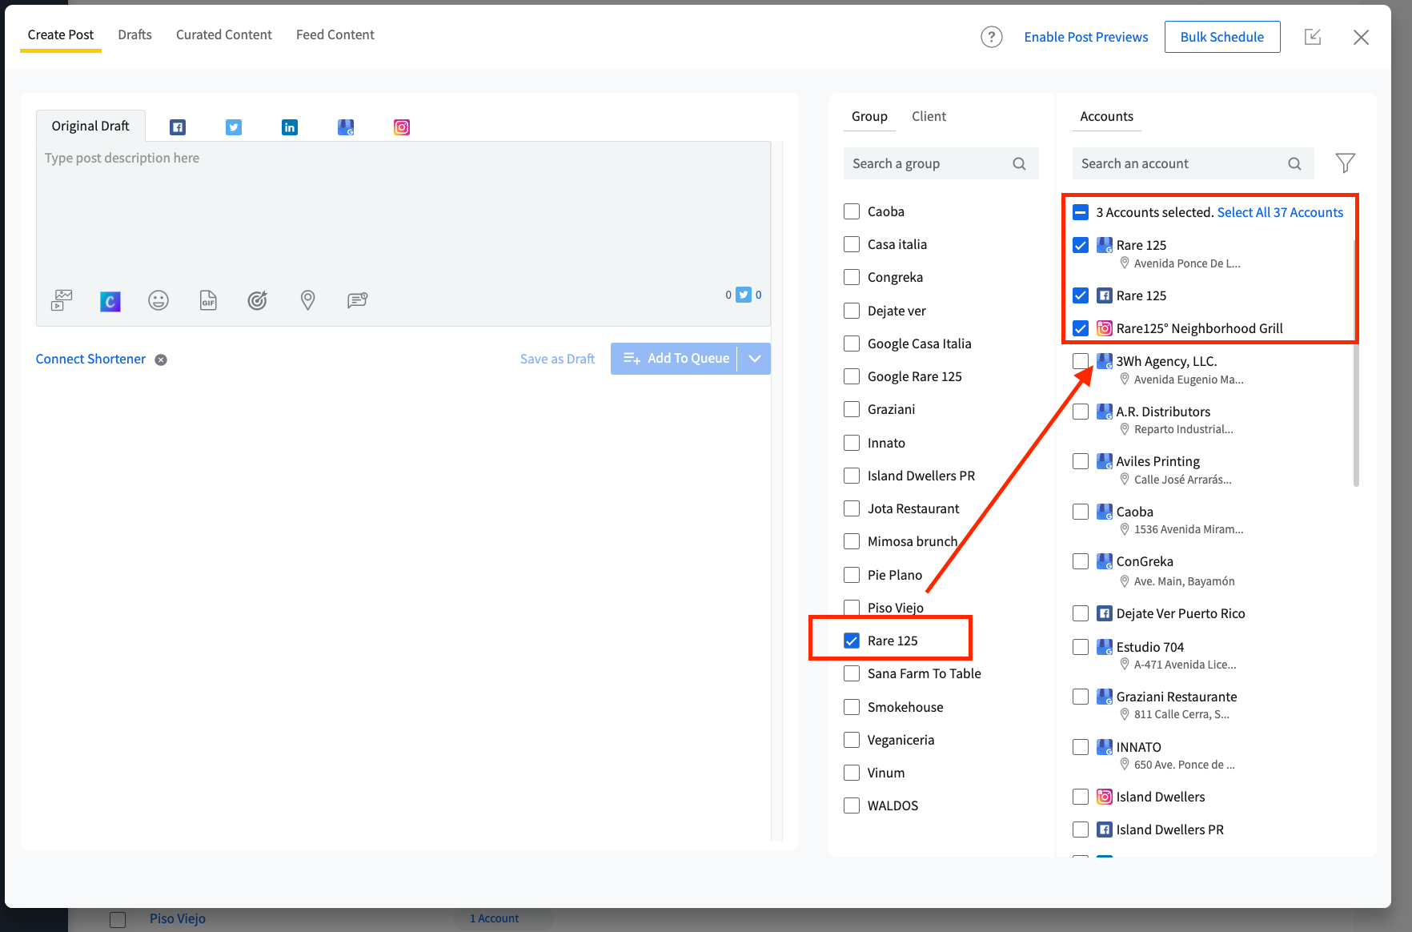Click the Instagram icon beside Island Dwellers
The image size is (1412, 932).
[x=1105, y=797]
